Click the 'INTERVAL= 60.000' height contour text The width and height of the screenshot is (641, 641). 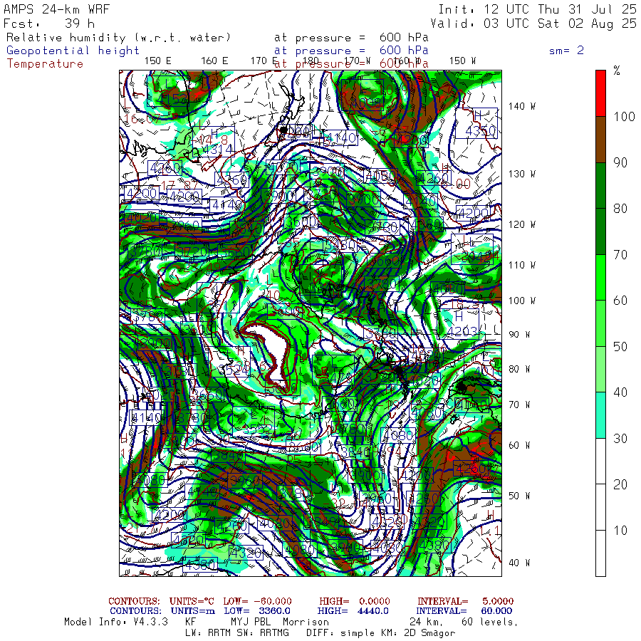tap(465, 611)
